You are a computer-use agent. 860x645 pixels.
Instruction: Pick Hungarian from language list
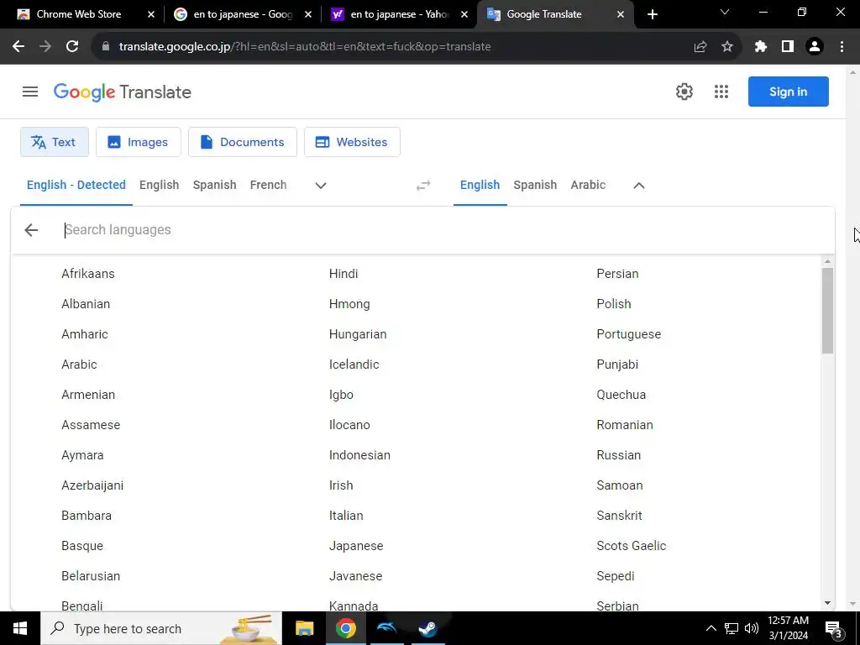click(x=358, y=334)
